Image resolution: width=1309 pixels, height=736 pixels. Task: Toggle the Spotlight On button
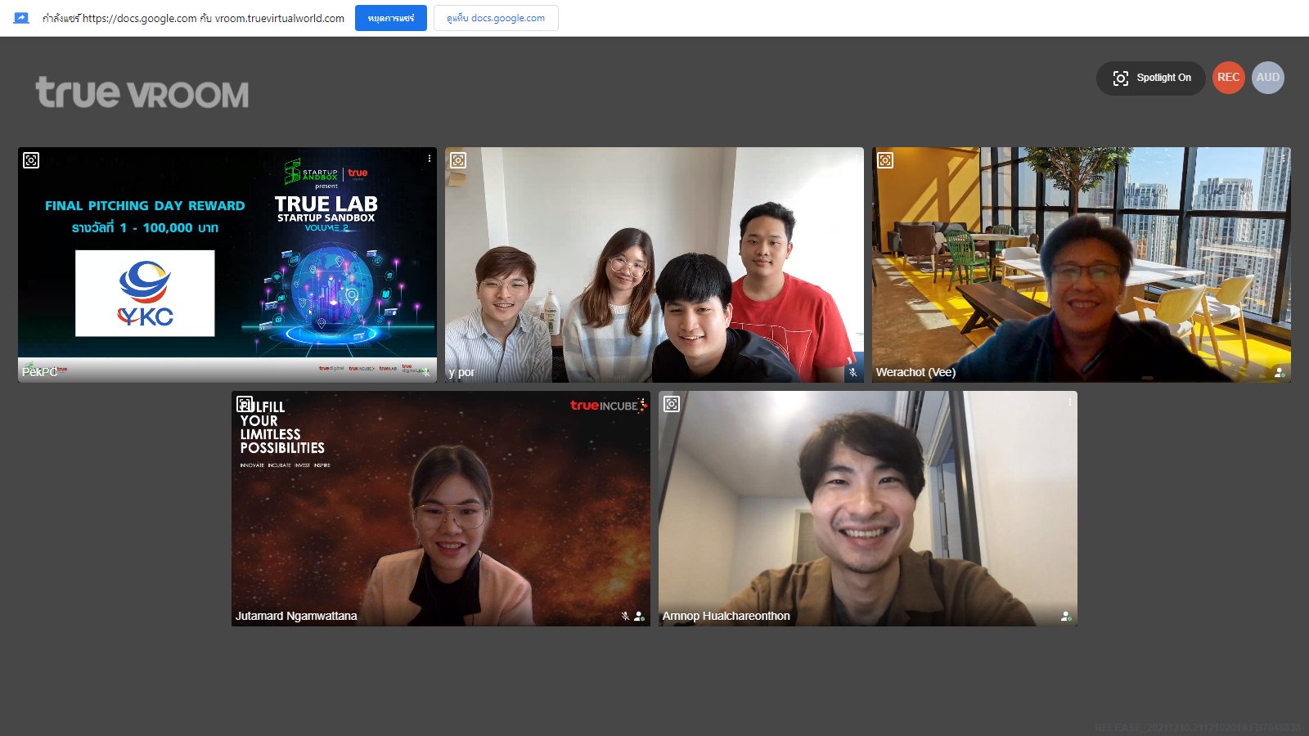click(1151, 78)
